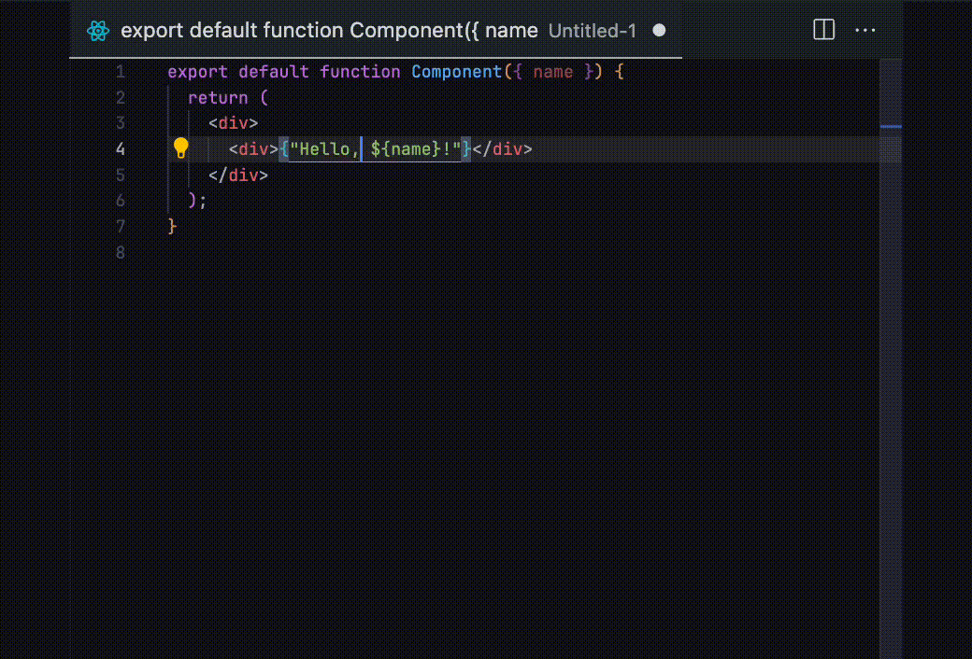Screen dimensions: 972x659
Task: Click the lightbulb code action icon
Action: click(181, 148)
